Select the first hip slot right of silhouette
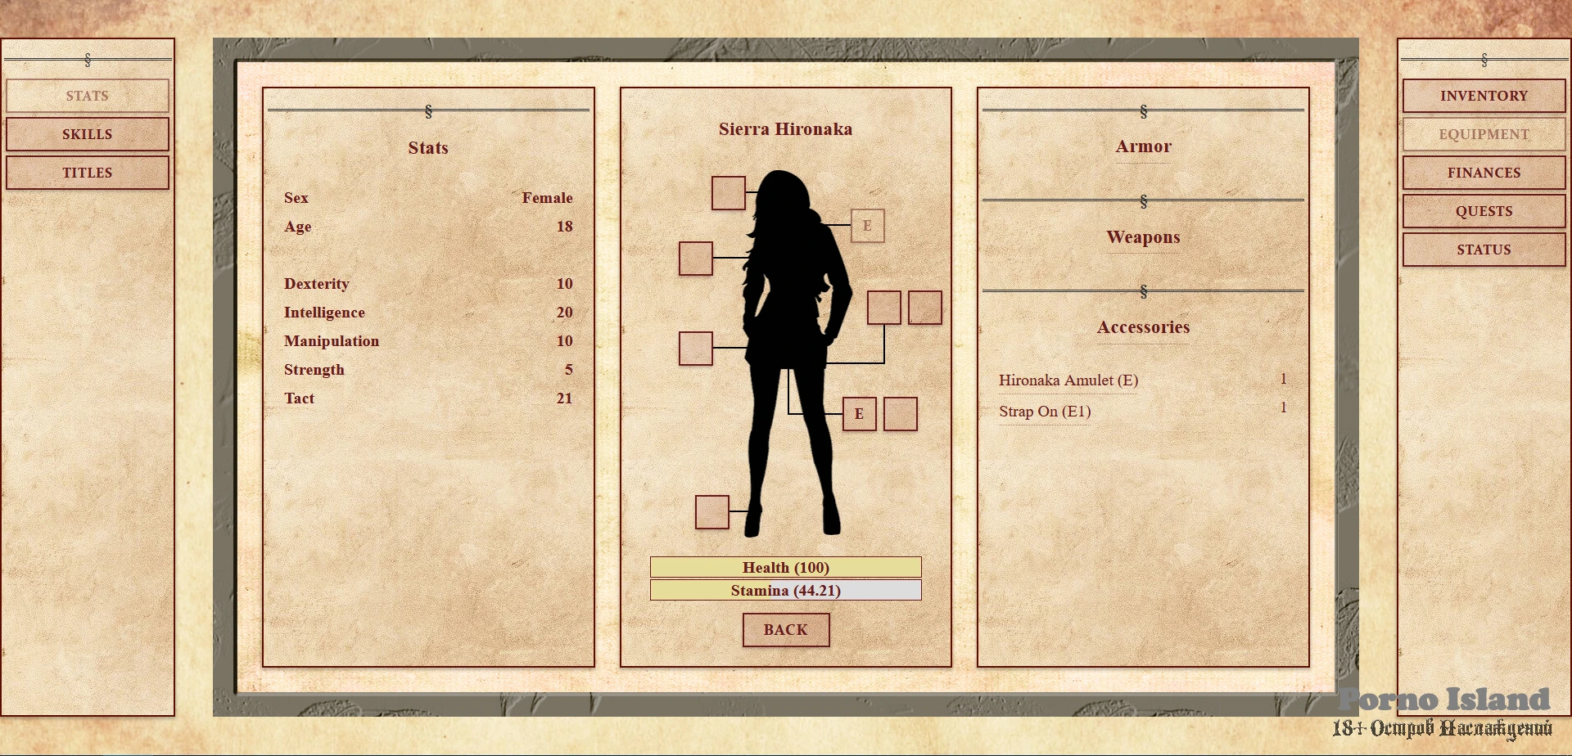1572x756 pixels. (883, 308)
